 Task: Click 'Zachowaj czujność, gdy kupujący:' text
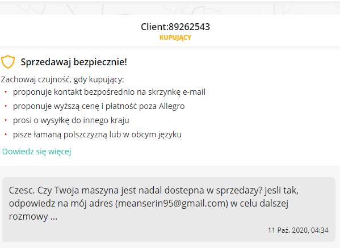[62, 79]
